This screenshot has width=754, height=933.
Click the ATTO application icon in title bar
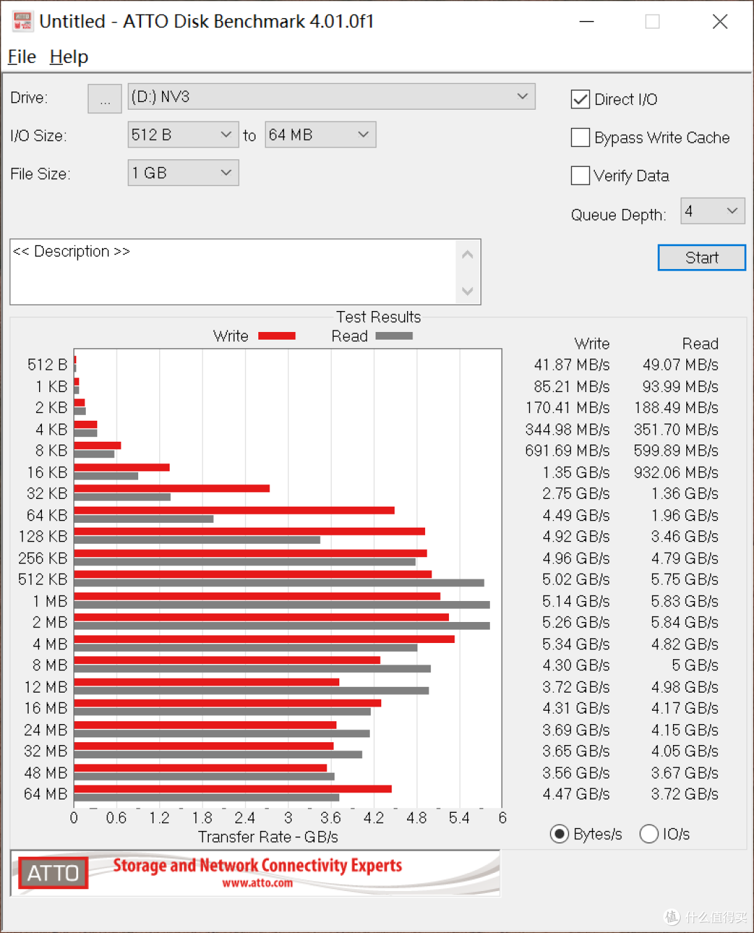[22, 21]
